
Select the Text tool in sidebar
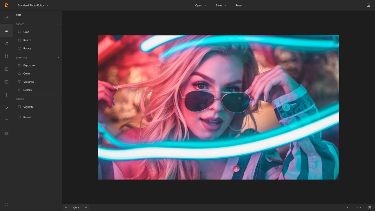point(6,95)
